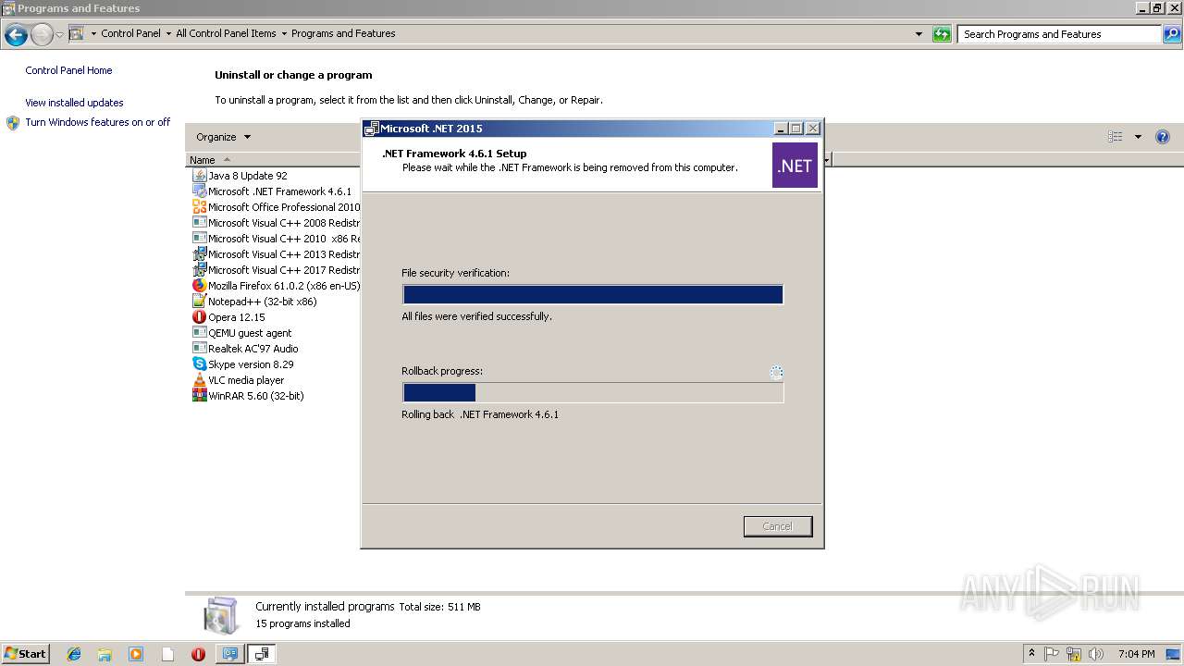Image resolution: width=1184 pixels, height=666 pixels.
Task: Click the purple .NET logo in setup dialog
Action: (x=795, y=166)
